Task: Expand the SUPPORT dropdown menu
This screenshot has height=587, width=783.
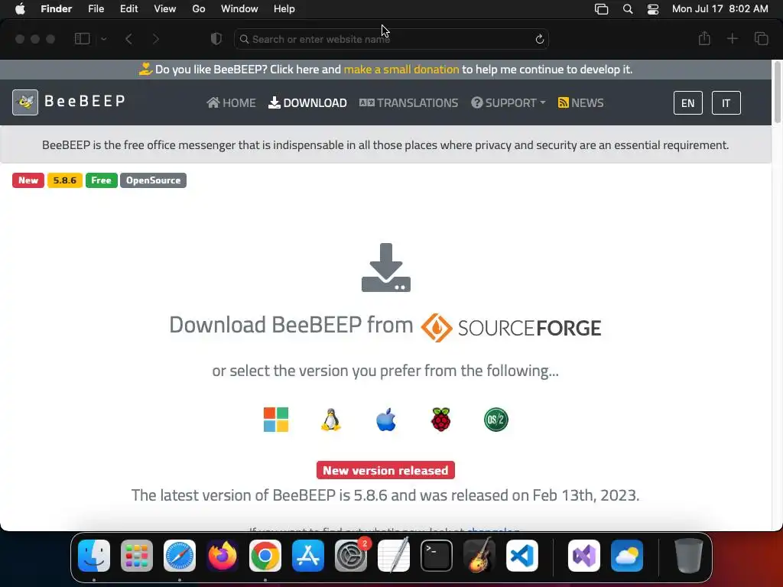Action: coord(508,103)
